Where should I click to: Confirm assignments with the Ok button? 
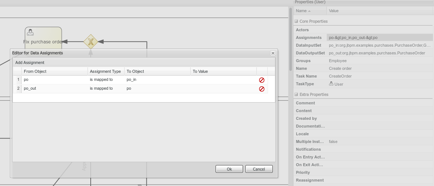pos(229,169)
